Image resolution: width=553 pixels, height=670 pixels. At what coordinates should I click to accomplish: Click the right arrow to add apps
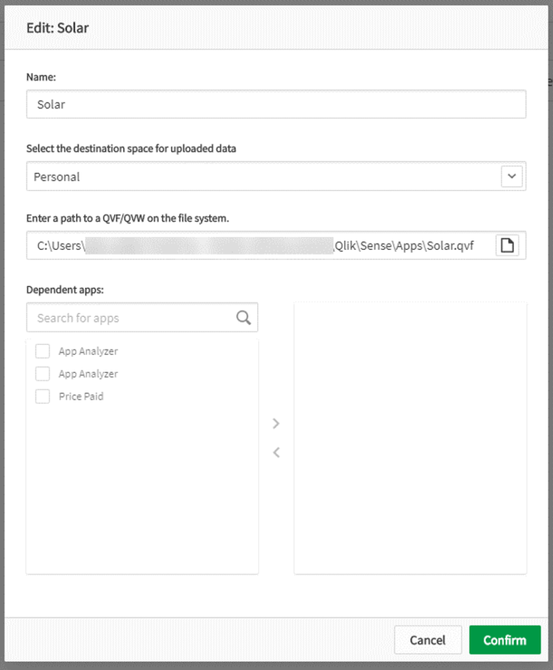pos(276,423)
